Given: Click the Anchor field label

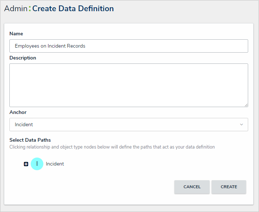Looking at the screenshot, I should coord(18,112).
